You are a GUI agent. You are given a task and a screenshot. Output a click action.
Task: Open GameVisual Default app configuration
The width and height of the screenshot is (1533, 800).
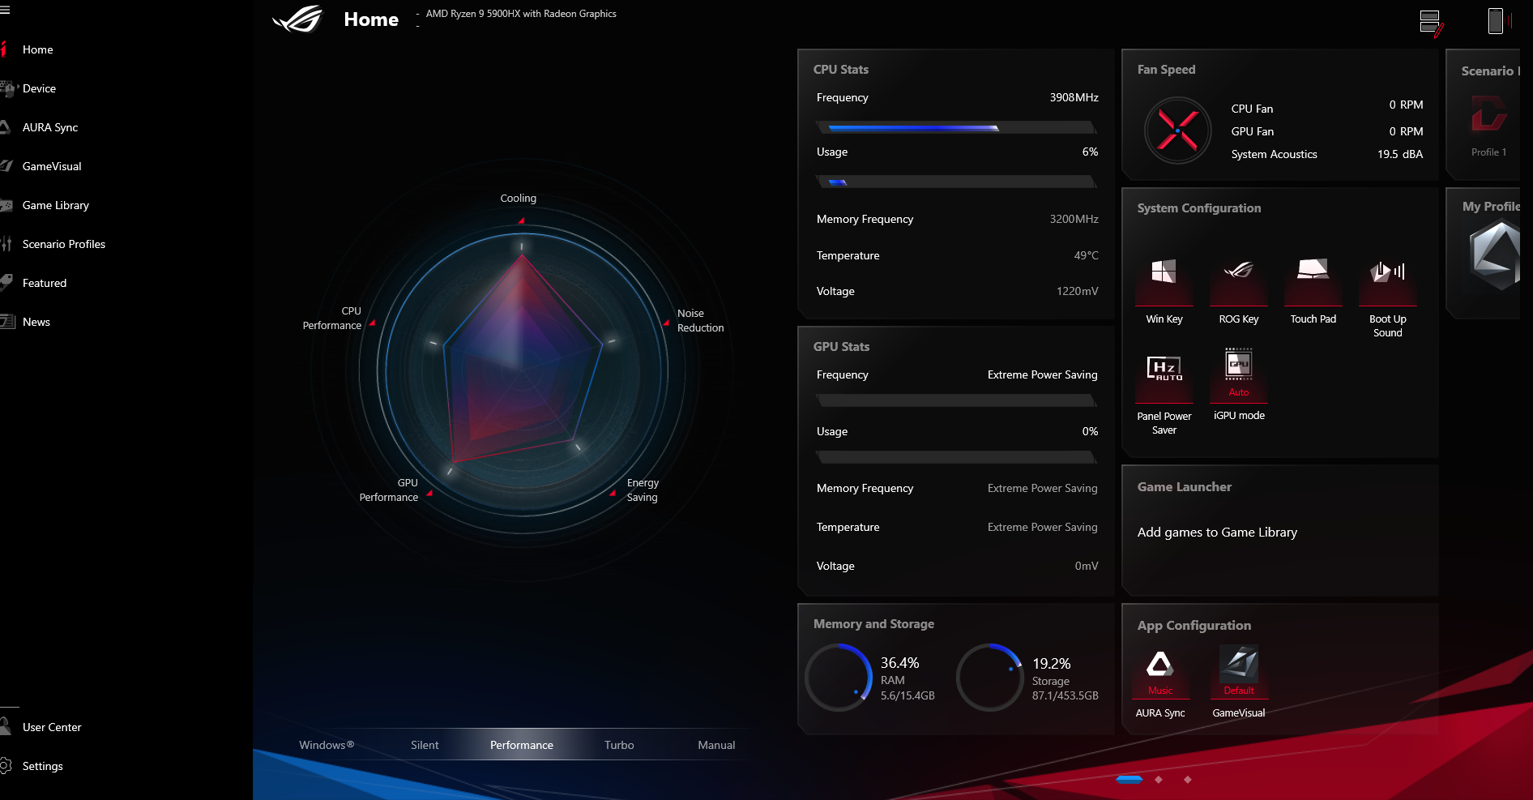point(1239,681)
